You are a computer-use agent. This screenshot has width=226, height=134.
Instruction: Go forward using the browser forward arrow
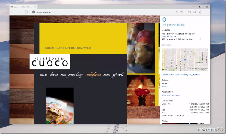(19, 12)
